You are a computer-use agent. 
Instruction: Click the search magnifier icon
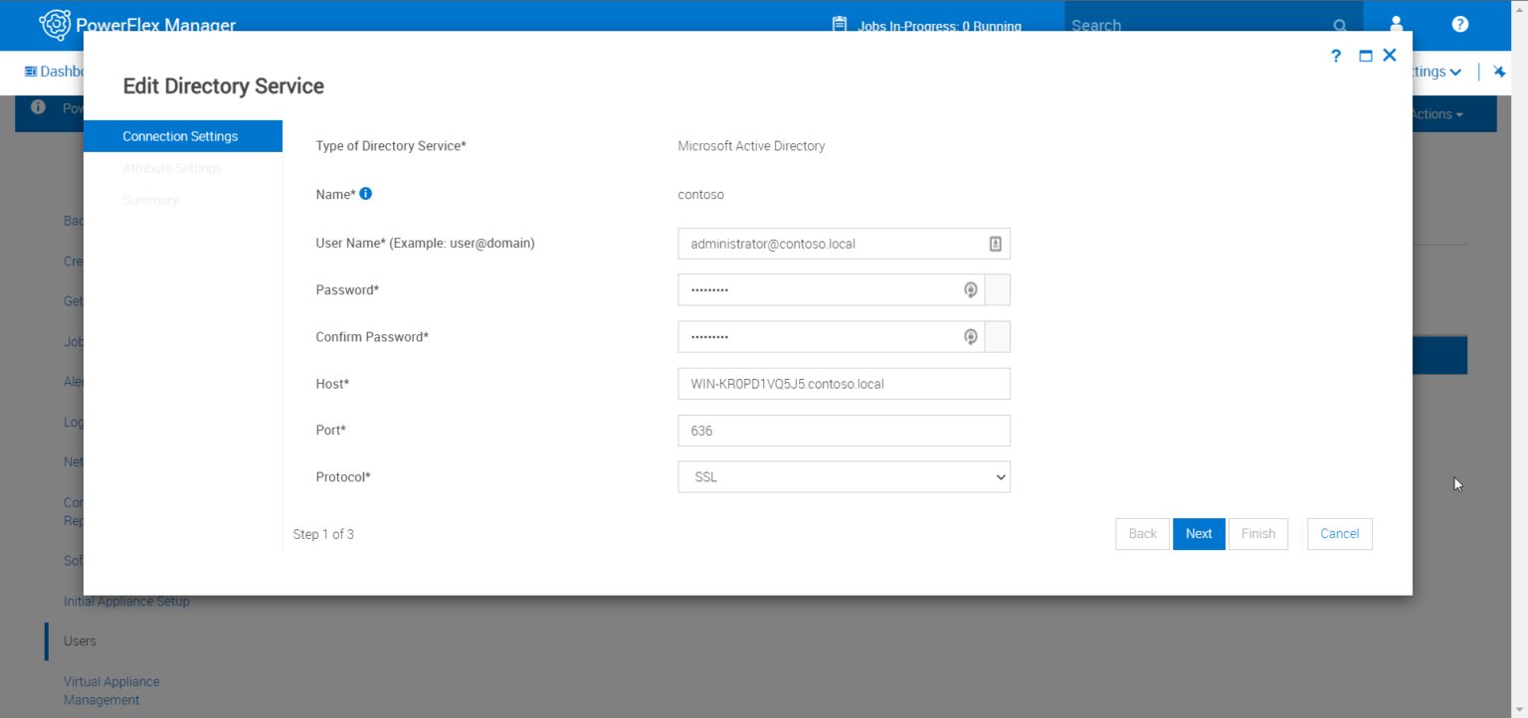[x=1340, y=25]
